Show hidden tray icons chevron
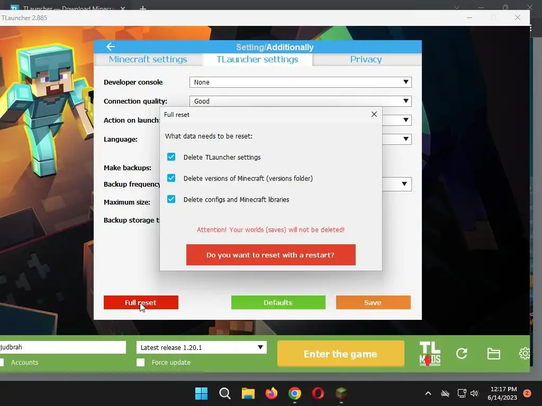This screenshot has width=542, height=406. [428, 393]
